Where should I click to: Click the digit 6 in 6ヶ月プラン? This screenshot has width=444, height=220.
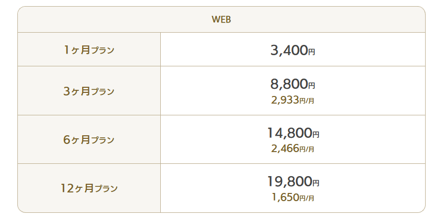[66, 139]
